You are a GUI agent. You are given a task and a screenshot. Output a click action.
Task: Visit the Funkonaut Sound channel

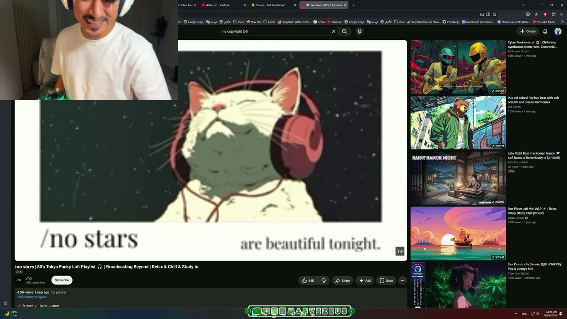[518, 51]
